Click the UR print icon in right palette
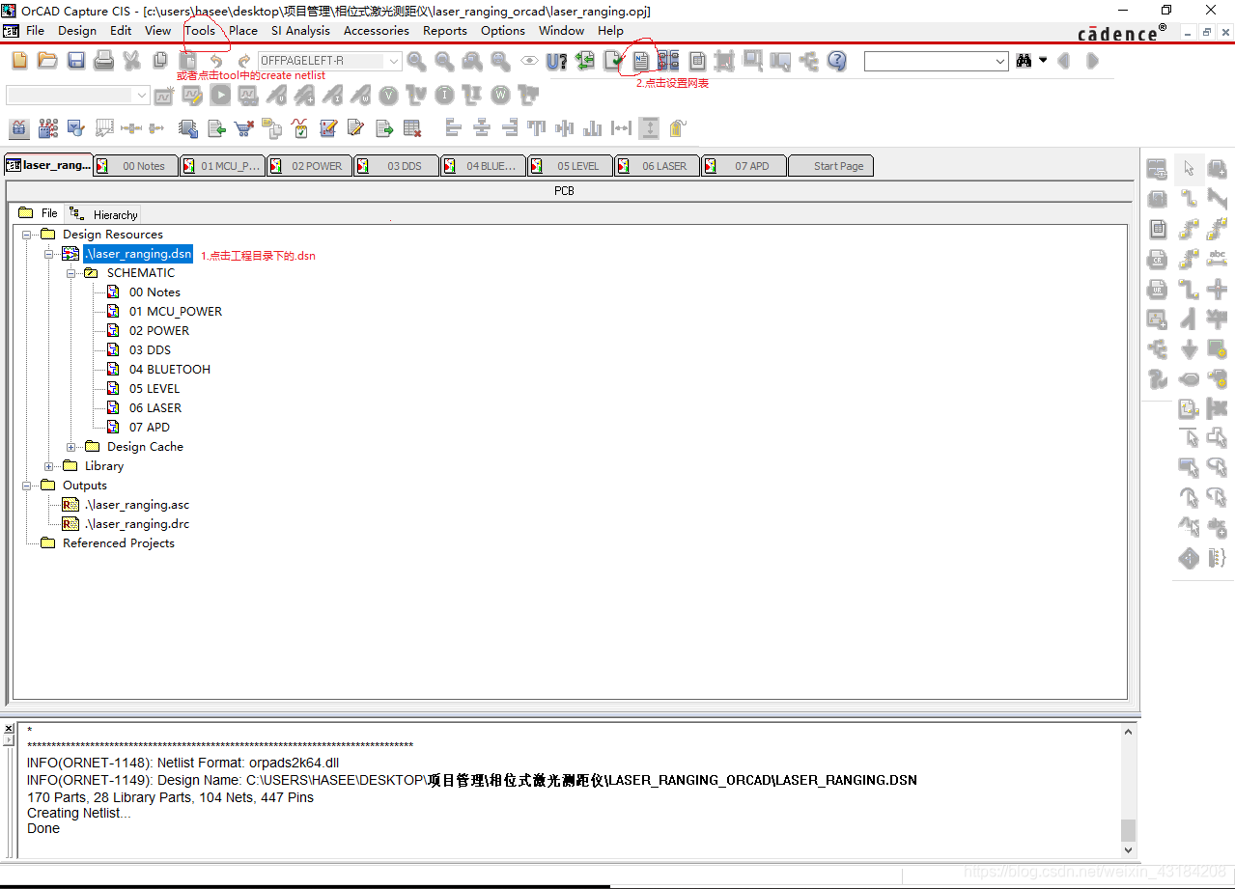1235x889 pixels. point(1158,289)
